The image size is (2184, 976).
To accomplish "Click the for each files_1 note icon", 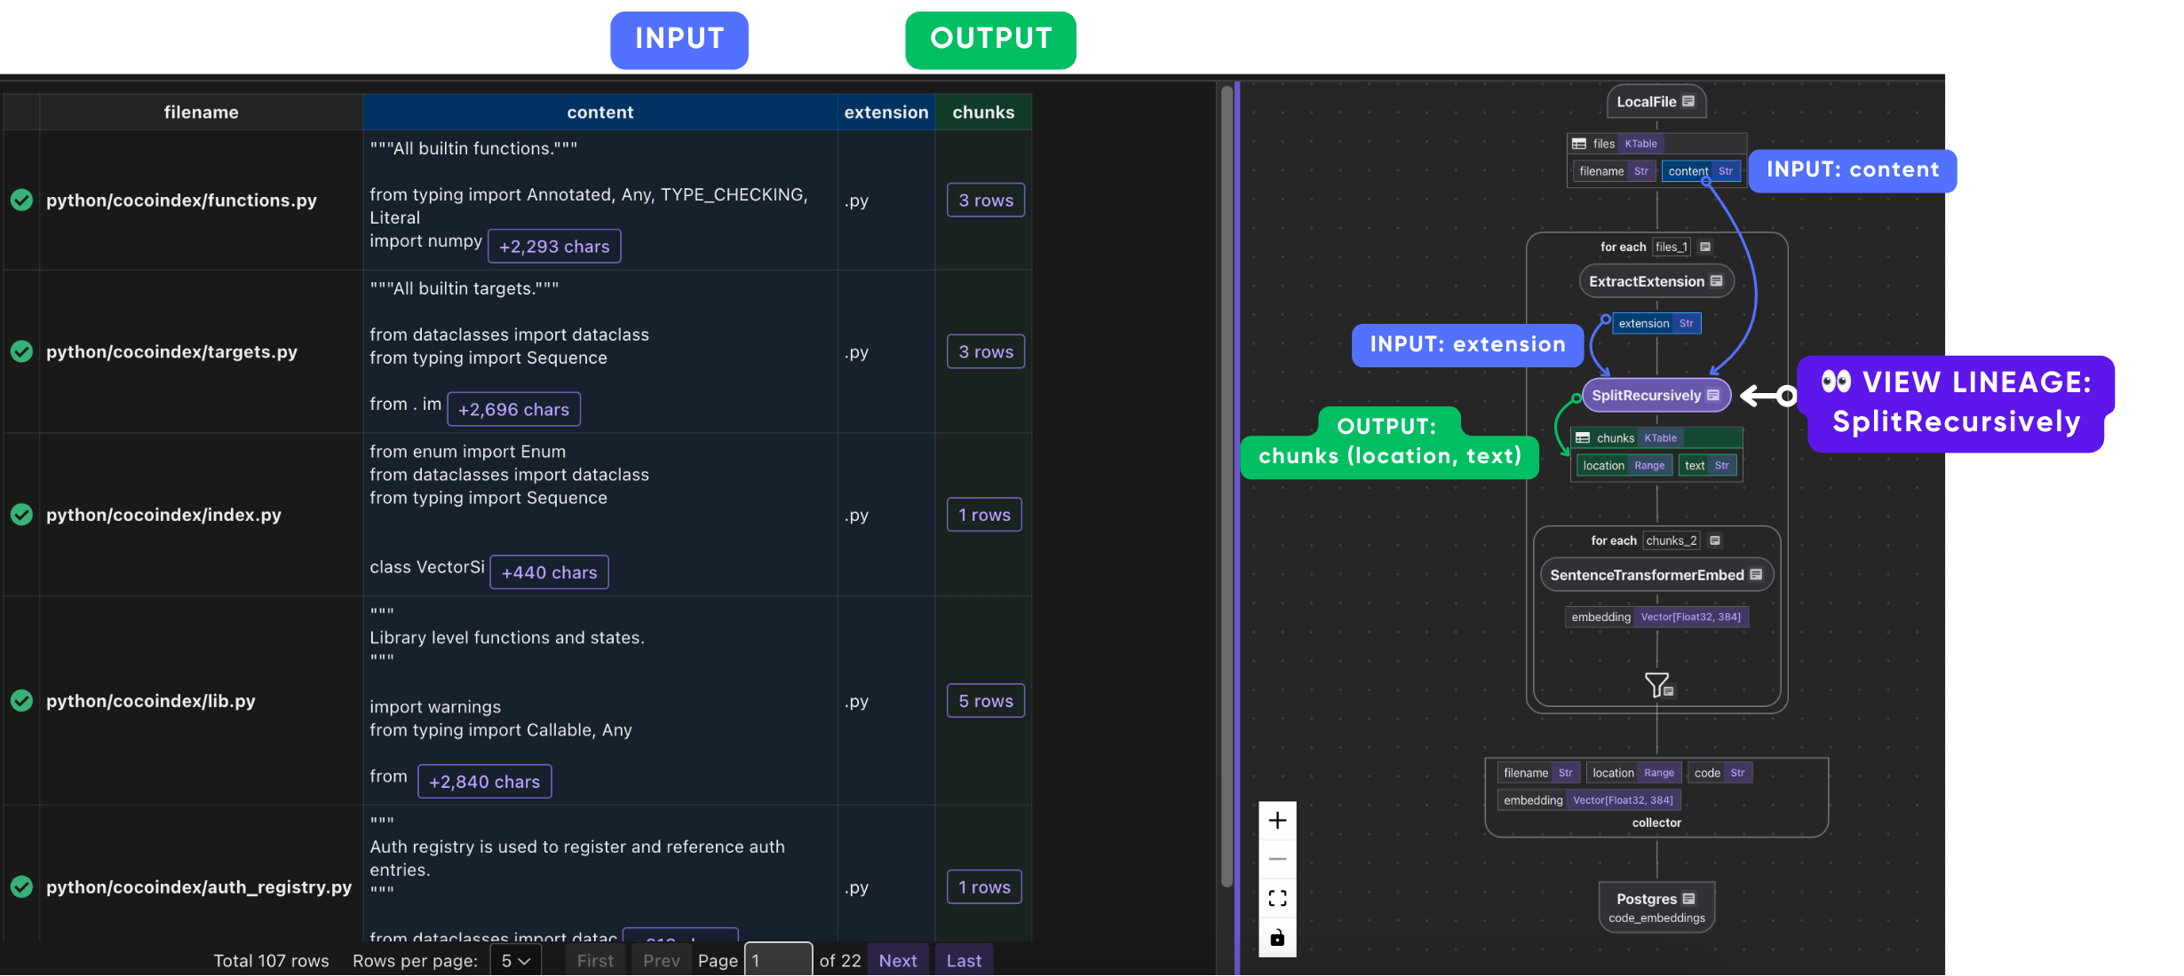I will pos(1705,248).
